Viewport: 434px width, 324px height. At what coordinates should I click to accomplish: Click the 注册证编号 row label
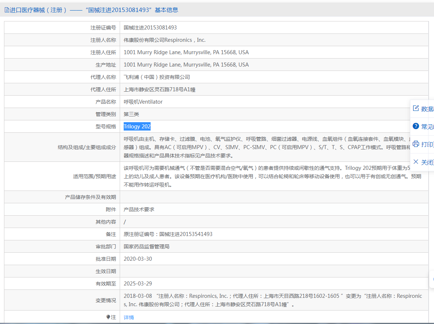point(103,28)
